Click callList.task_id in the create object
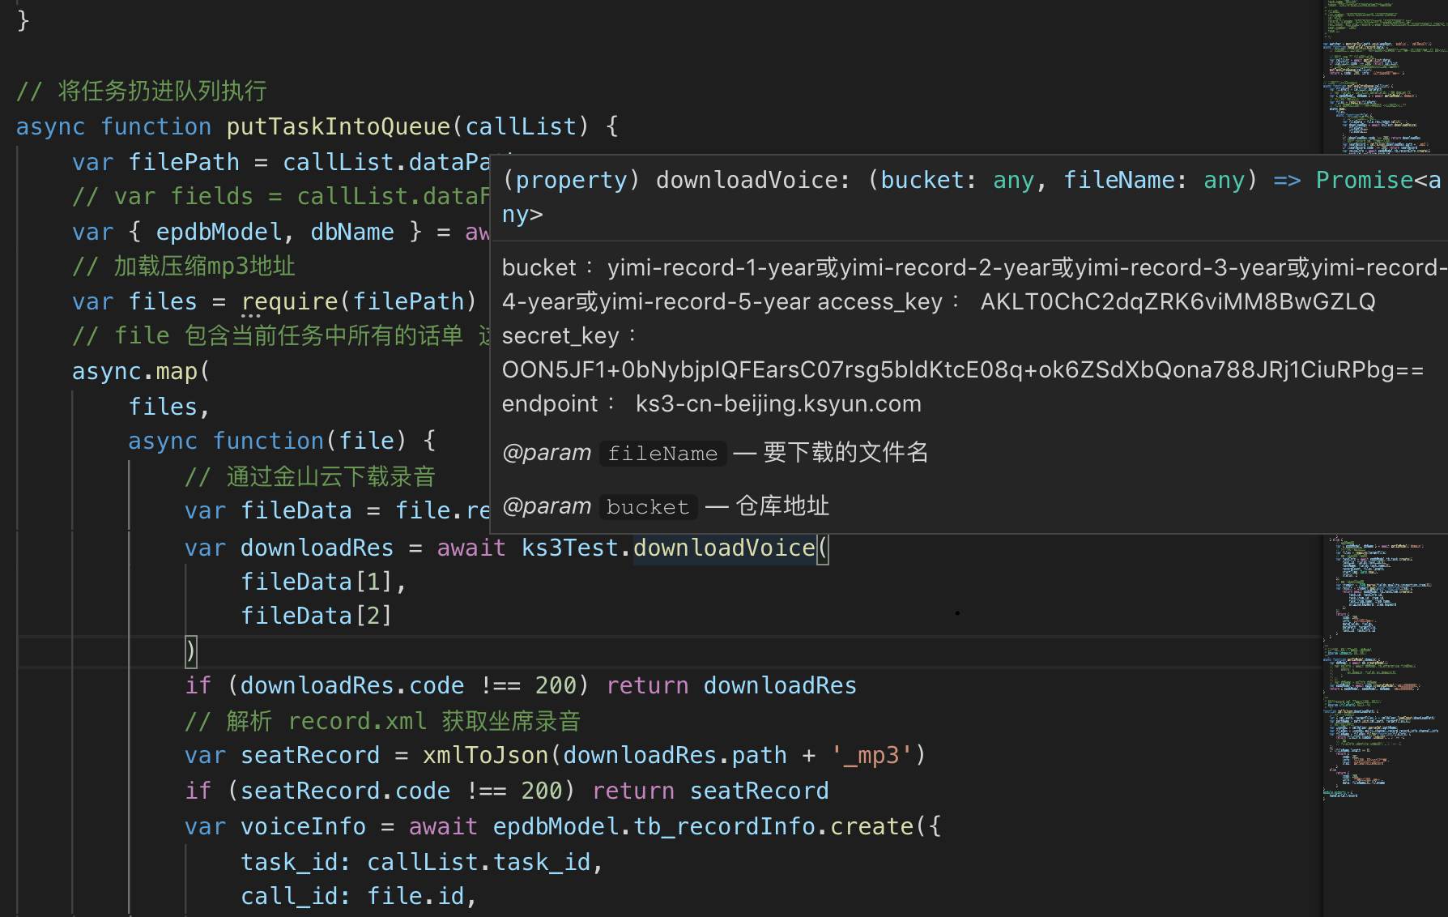This screenshot has height=917, width=1448. click(481, 861)
